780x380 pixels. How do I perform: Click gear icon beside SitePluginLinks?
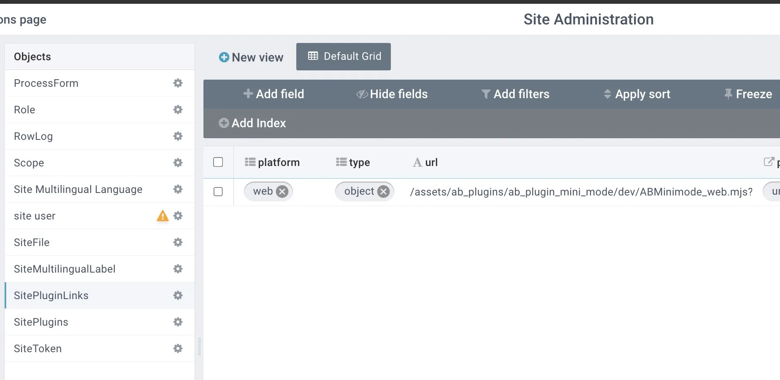[x=178, y=295]
